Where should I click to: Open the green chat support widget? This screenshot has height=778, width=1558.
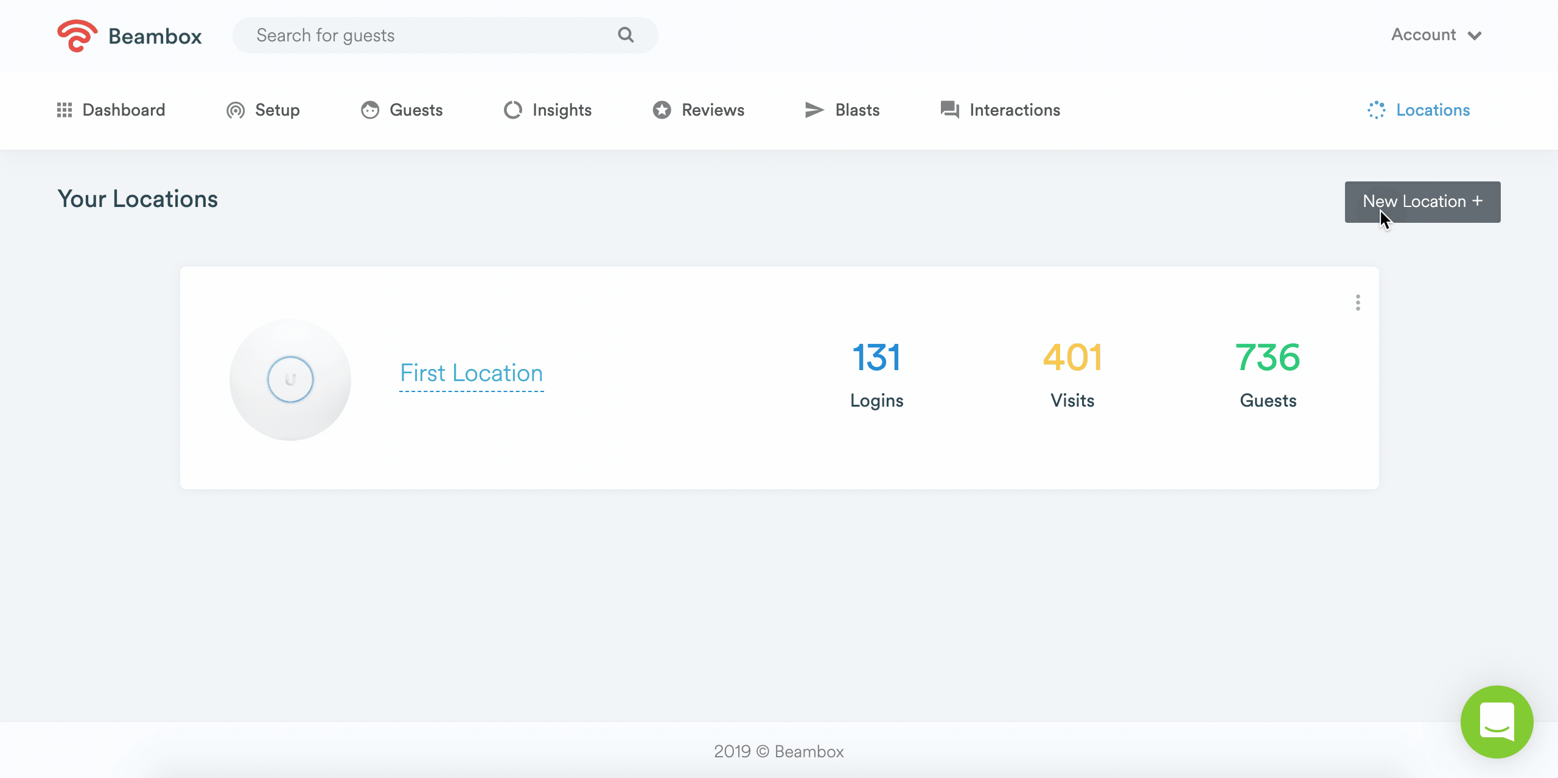pyautogui.click(x=1497, y=722)
